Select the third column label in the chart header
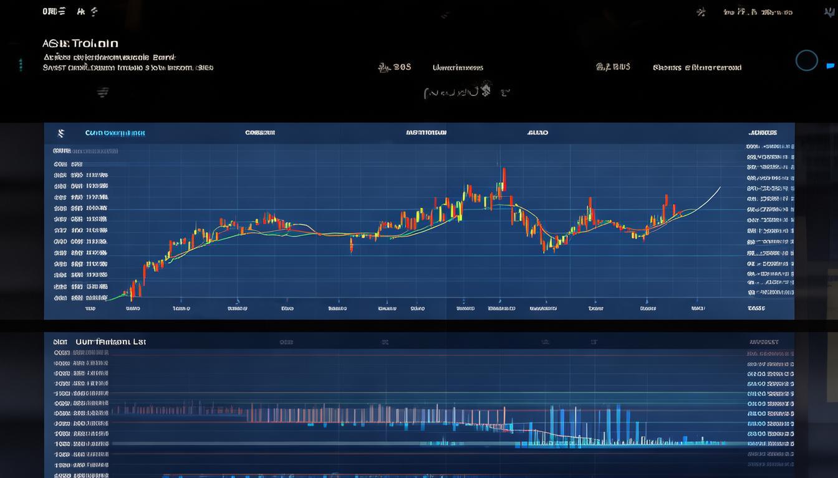This screenshot has height=478, width=838. (426, 133)
